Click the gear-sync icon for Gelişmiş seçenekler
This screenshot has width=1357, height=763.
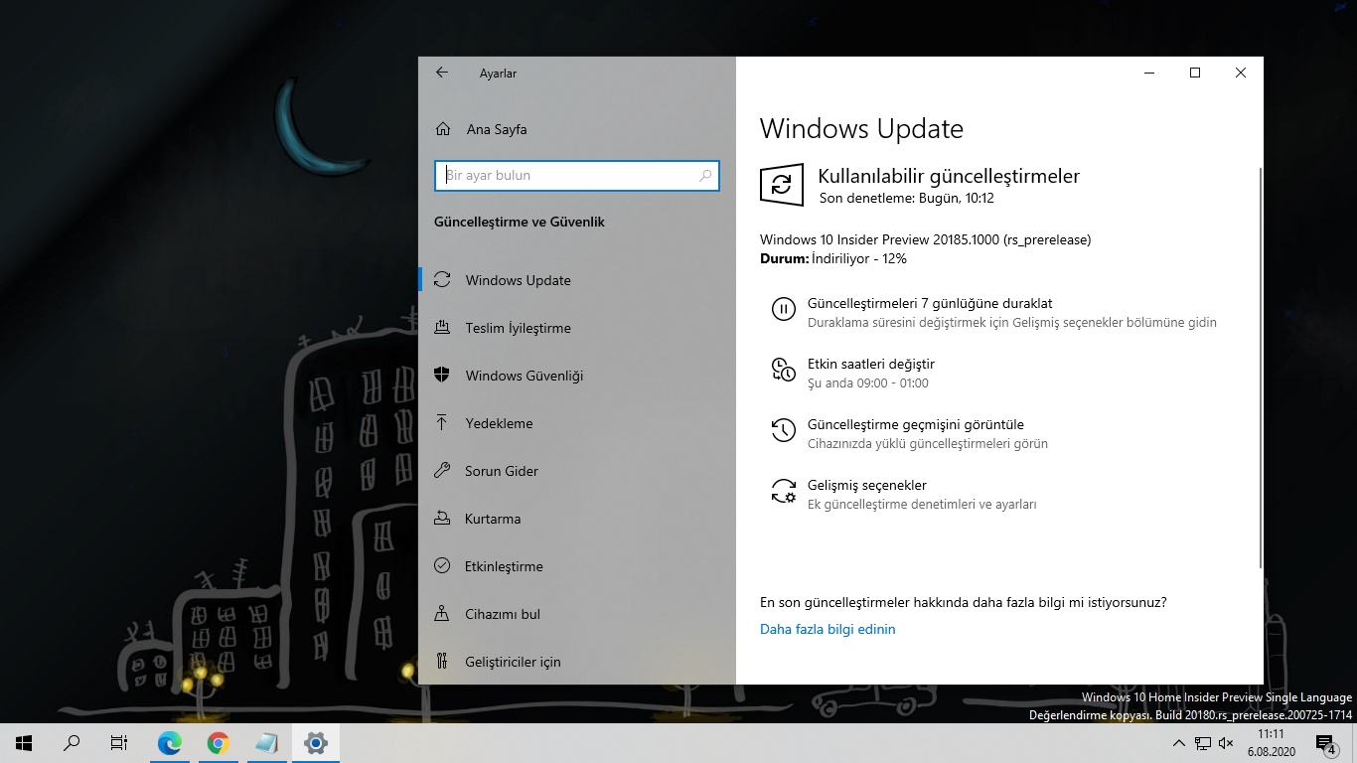(x=783, y=491)
